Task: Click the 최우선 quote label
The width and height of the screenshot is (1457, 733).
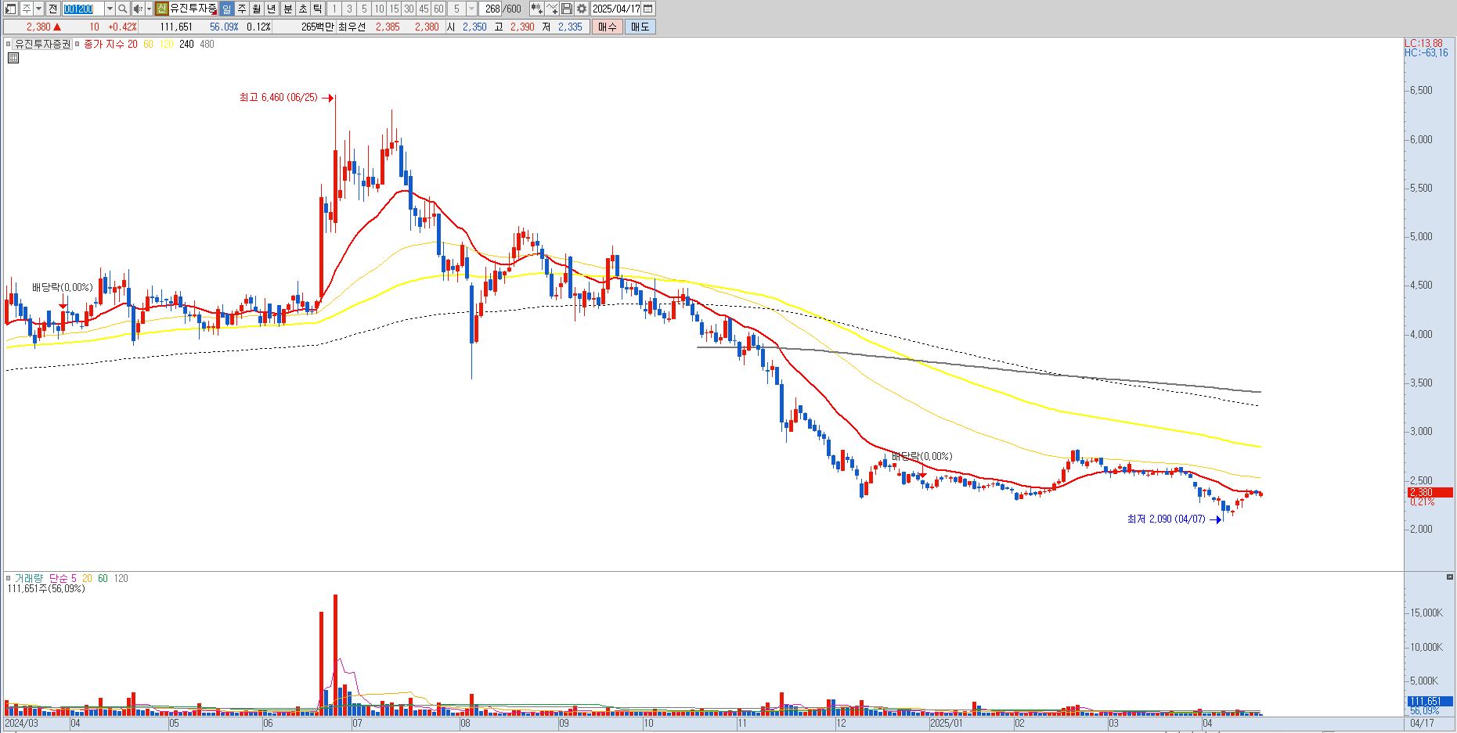Action: [x=352, y=27]
